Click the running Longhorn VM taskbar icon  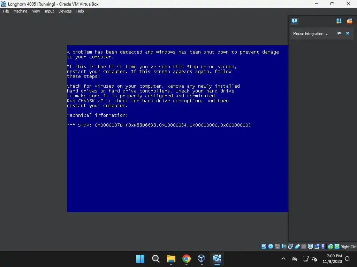click(217, 259)
